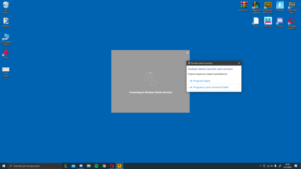Open the Action Center notifications
Screen dimensions: 301x169
tap(296, 166)
